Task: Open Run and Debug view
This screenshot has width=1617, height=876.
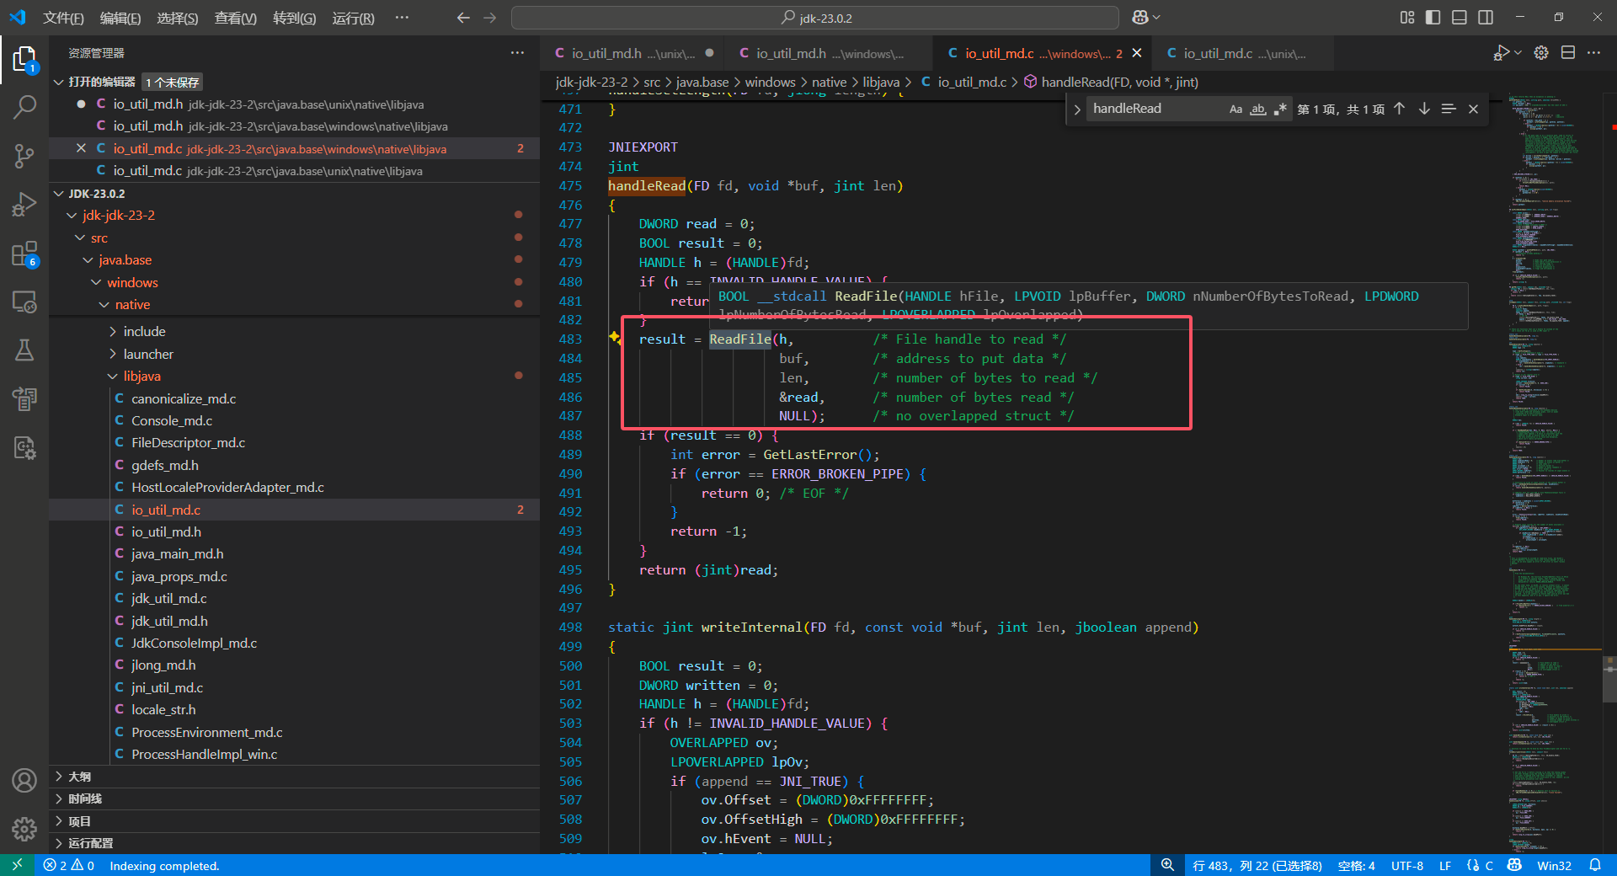Action: (x=24, y=205)
